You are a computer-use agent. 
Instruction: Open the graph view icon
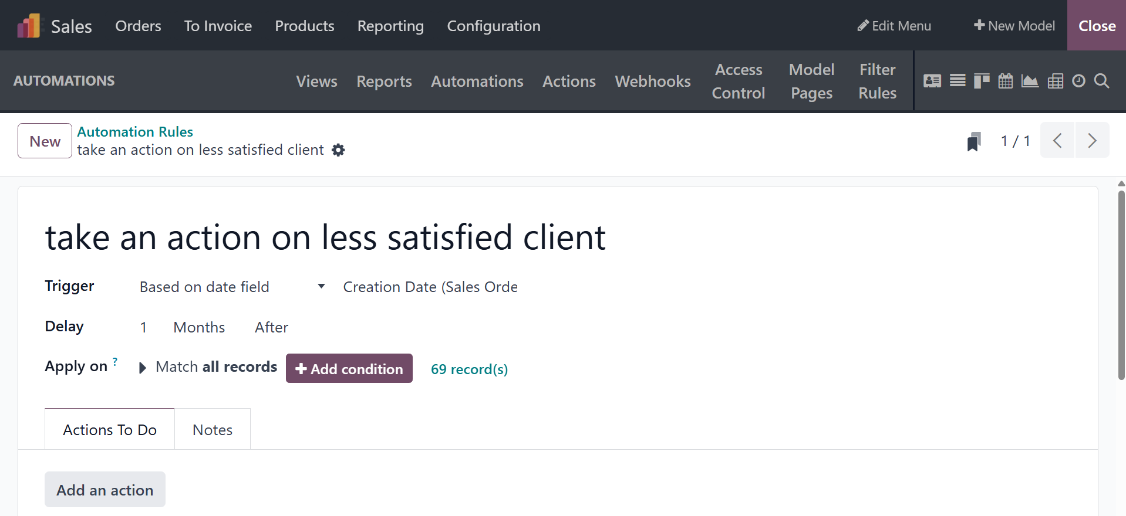tap(1030, 81)
